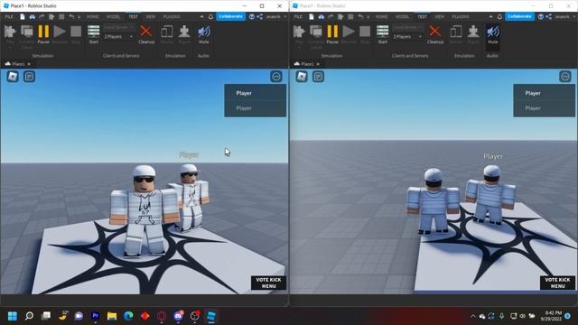Viewport: 578px width, 325px height.
Task: Open Windows Start menu
Action: 13,316
